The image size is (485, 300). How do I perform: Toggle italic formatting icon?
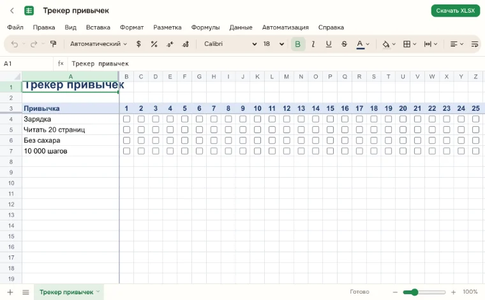[x=313, y=44]
